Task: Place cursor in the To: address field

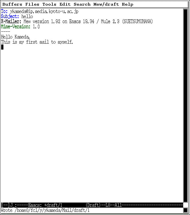Action: pyautogui.click(x=44, y=11)
